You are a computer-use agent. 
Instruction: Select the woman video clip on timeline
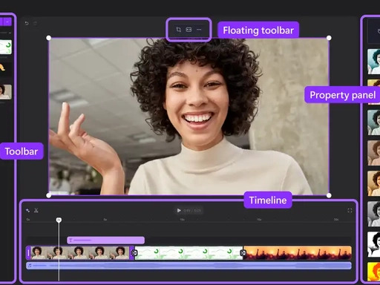(80, 252)
